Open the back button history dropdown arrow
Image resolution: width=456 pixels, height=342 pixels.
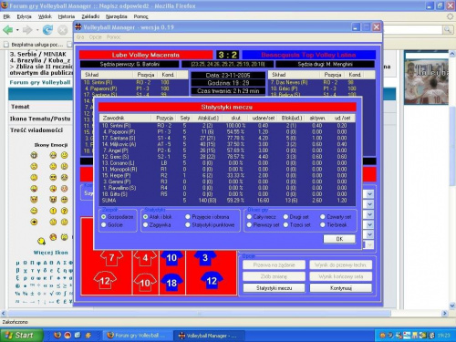(17, 30)
